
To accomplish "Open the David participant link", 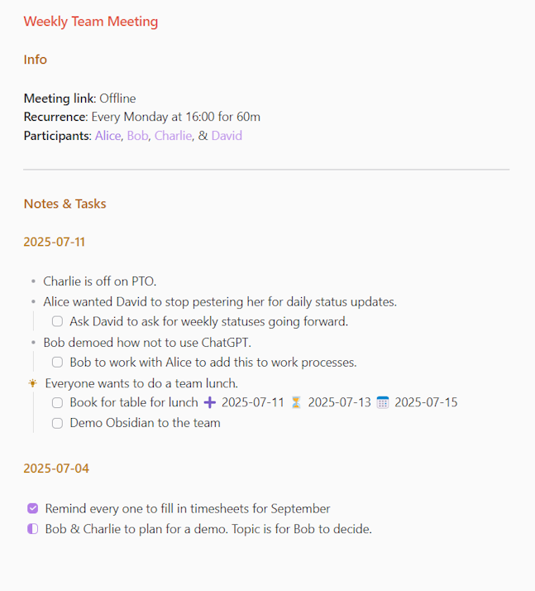I will click(x=227, y=136).
